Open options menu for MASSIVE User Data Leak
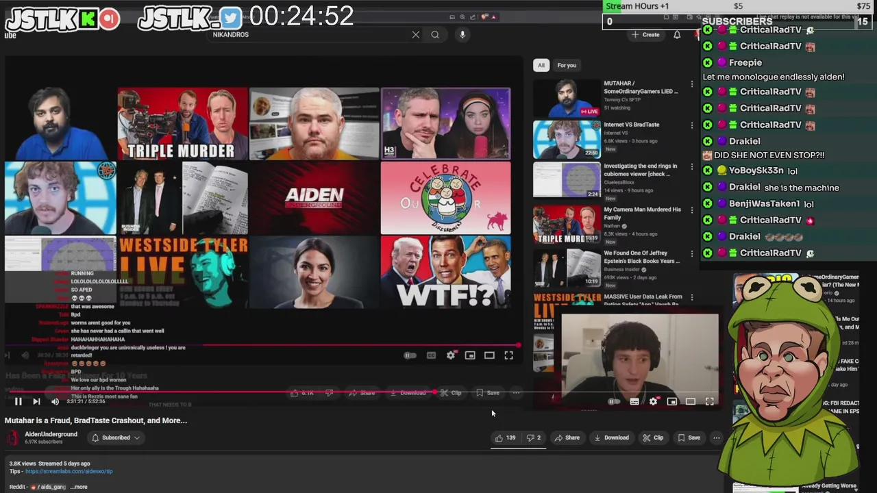The image size is (877, 493). tap(692, 297)
